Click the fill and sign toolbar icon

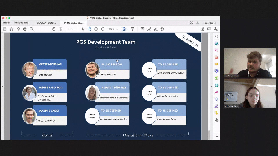(x=202, y=29)
